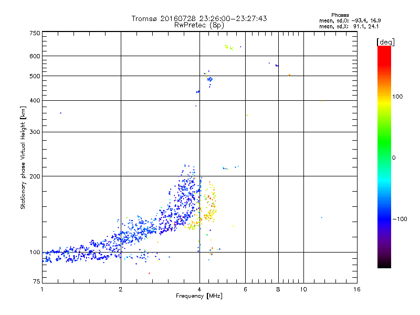Click the x-axis tick label '6'
Image resolution: width=420 pixels, height=315 pixels.
click(x=245, y=289)
